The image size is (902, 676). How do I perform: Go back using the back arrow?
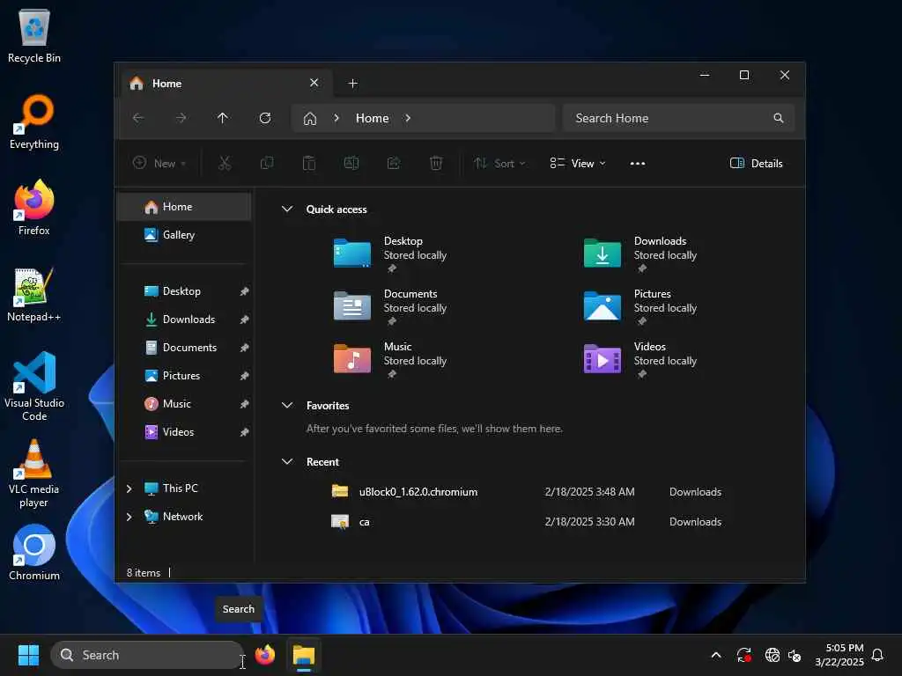138,118
